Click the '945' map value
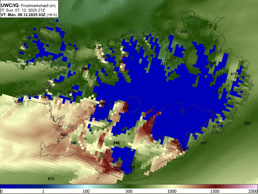Screen dimensions: 258x194 [22, 45]
